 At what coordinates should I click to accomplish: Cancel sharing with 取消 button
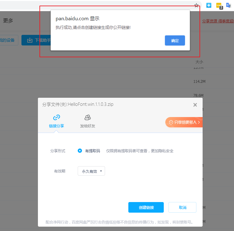click(x=182, y=207)
